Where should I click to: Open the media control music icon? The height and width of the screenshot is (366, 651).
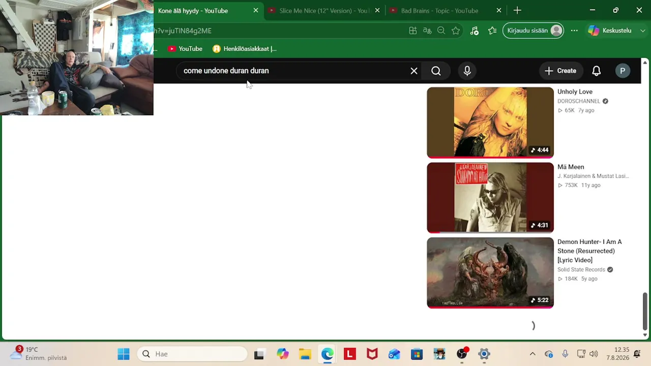coord(474,30)
